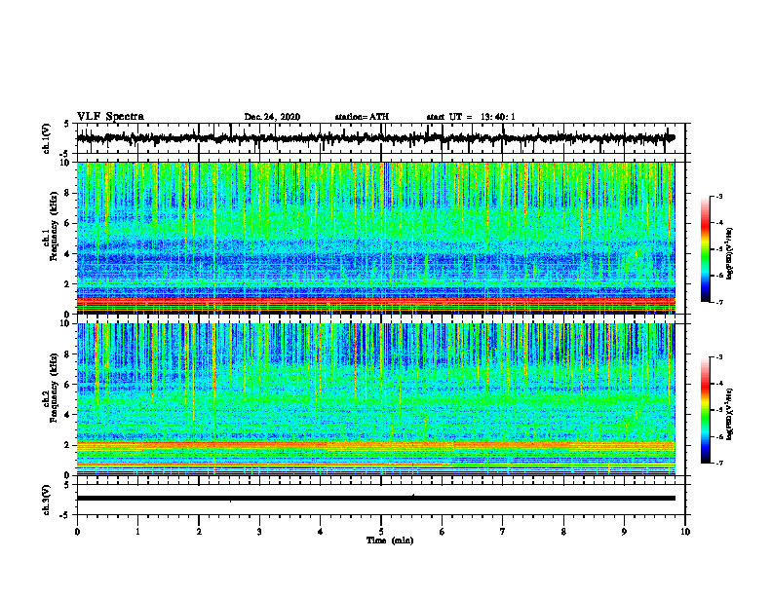The image size is (772, 596).
Task: Click the "6" kHz tick on ch.1 spectrogram
Action: coord(68,223)
